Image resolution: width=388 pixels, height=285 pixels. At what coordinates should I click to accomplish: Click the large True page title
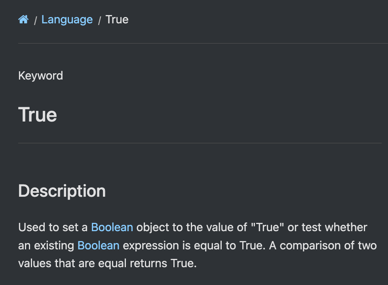(38, 115)
